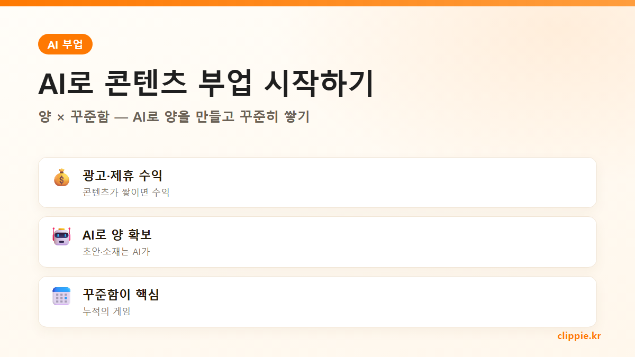
Task: Click the orange bar at the top edge
Action: [x=317, y=3]
